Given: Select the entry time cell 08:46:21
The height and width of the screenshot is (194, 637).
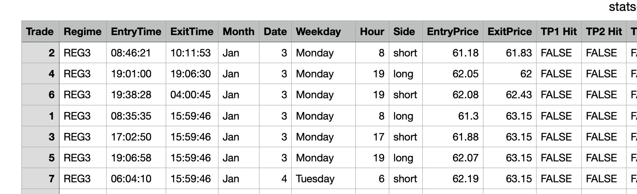Looking at the screenshot, I should (x=131, y=53).
